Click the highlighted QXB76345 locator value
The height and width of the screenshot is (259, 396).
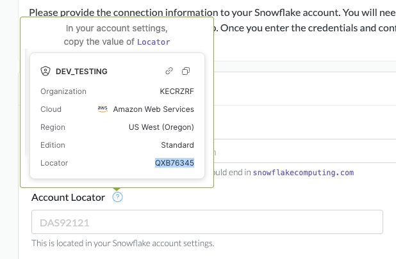tap(174, 163)
